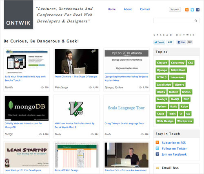Select the Scala topic tag
This screenshot has width=204, height=174.
pyautogui.click(x=161, y=114)
